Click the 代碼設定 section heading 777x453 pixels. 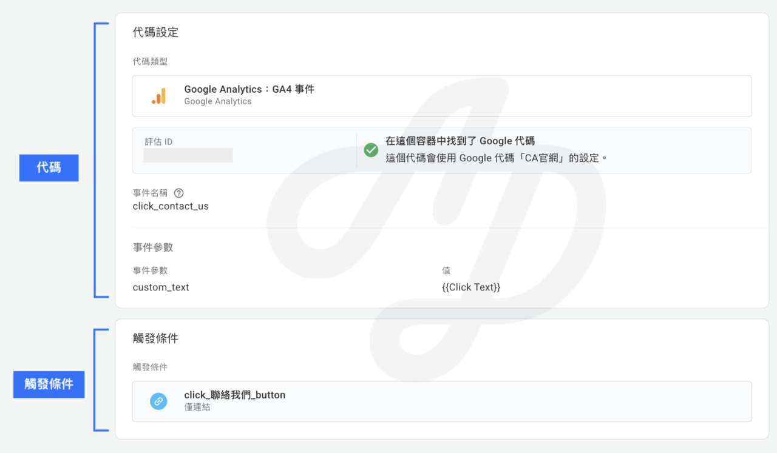point(155,33)
